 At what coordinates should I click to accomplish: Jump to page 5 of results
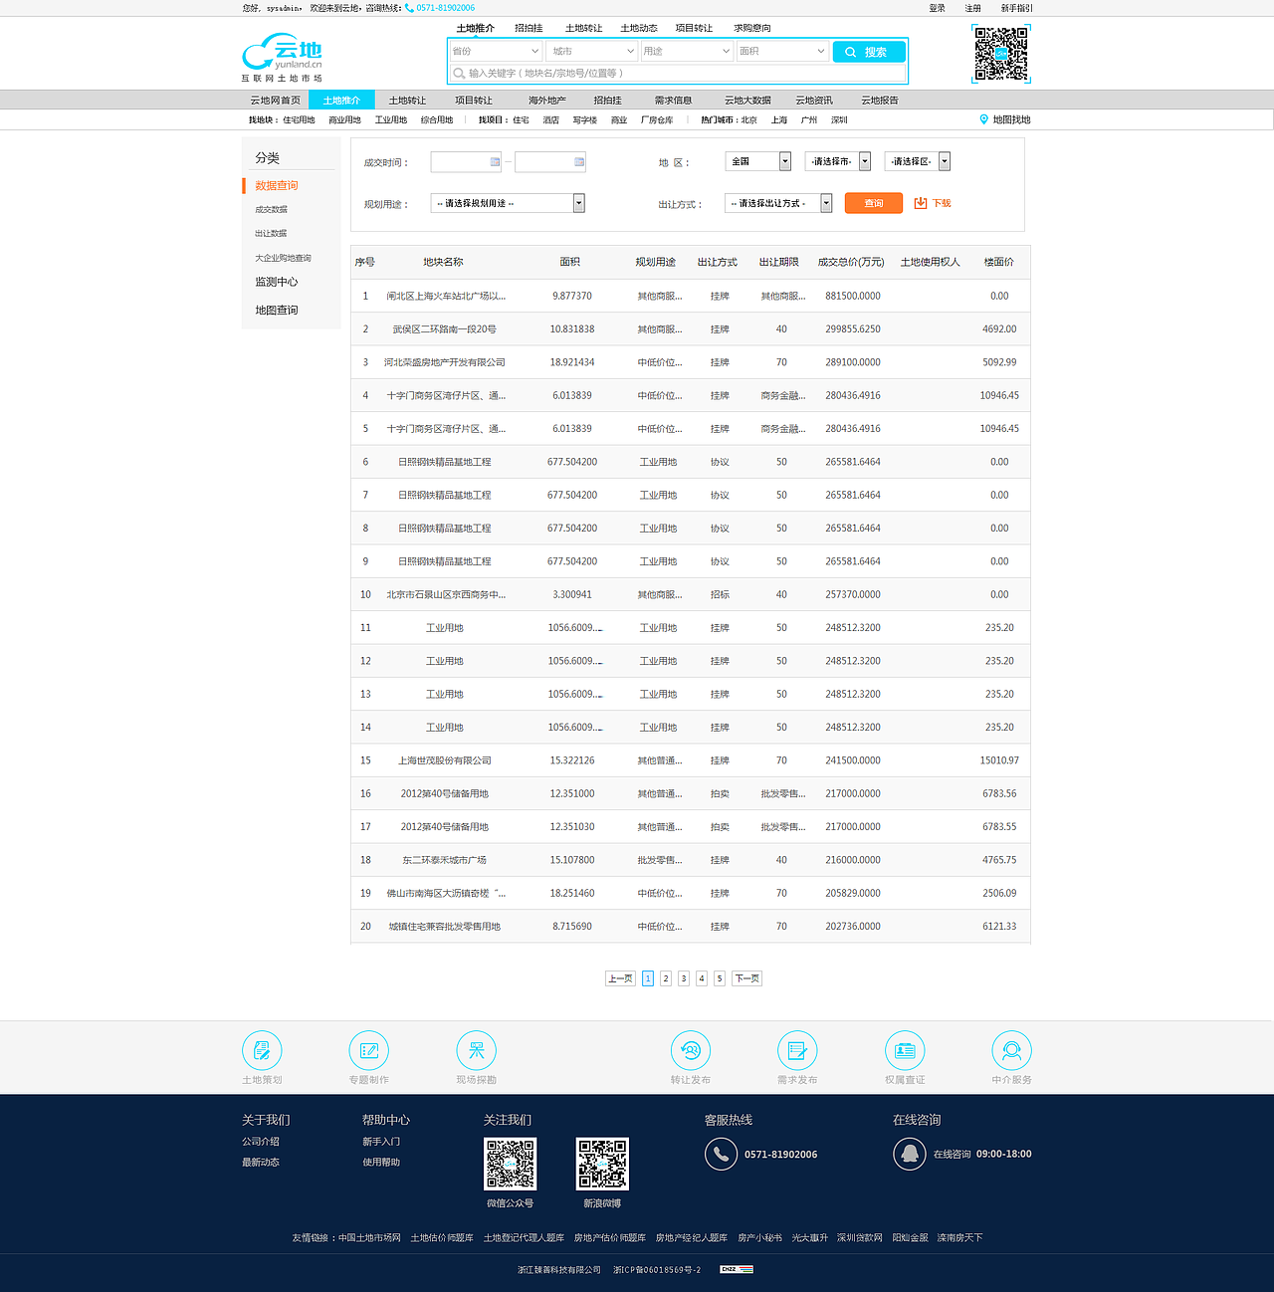[x=720, y=978]
